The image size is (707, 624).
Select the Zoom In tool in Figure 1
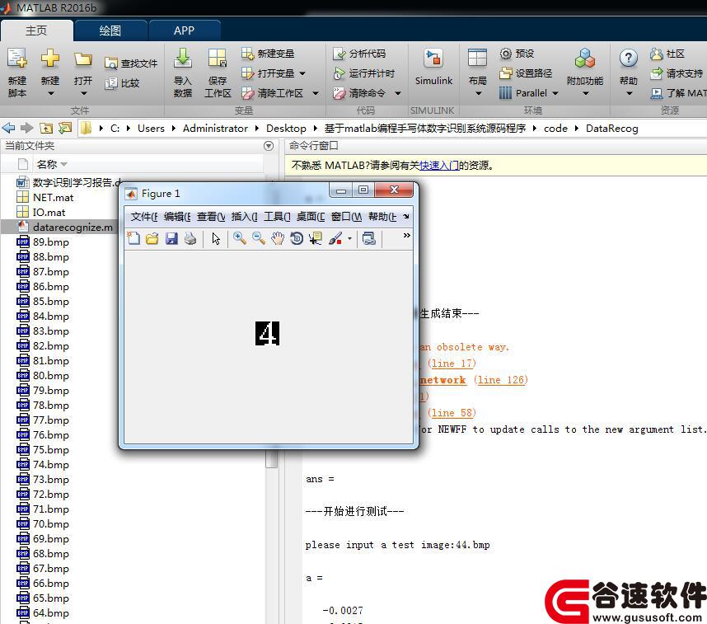[x=240, y=238]
